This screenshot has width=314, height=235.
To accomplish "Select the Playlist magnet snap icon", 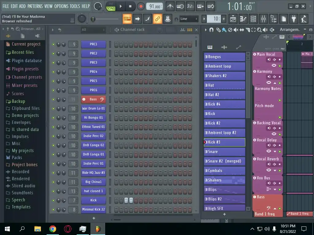I will (211, 30).
